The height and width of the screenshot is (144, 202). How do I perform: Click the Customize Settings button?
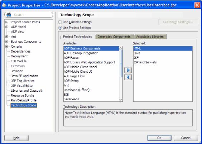(178, 22)
